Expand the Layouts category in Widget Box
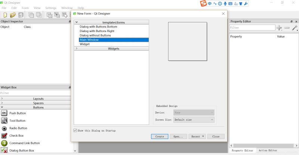299x155 pixels. (x=2, y=98)
